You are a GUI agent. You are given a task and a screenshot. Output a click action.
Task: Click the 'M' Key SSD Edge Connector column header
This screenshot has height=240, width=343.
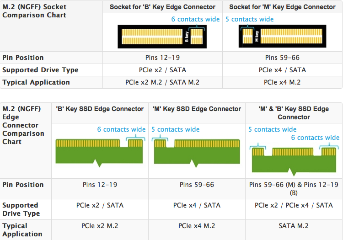197,109
